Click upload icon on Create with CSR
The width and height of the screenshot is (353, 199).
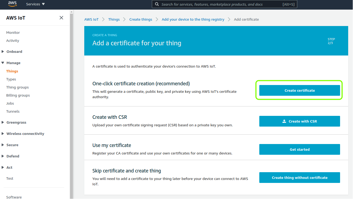tap(284, 121)
